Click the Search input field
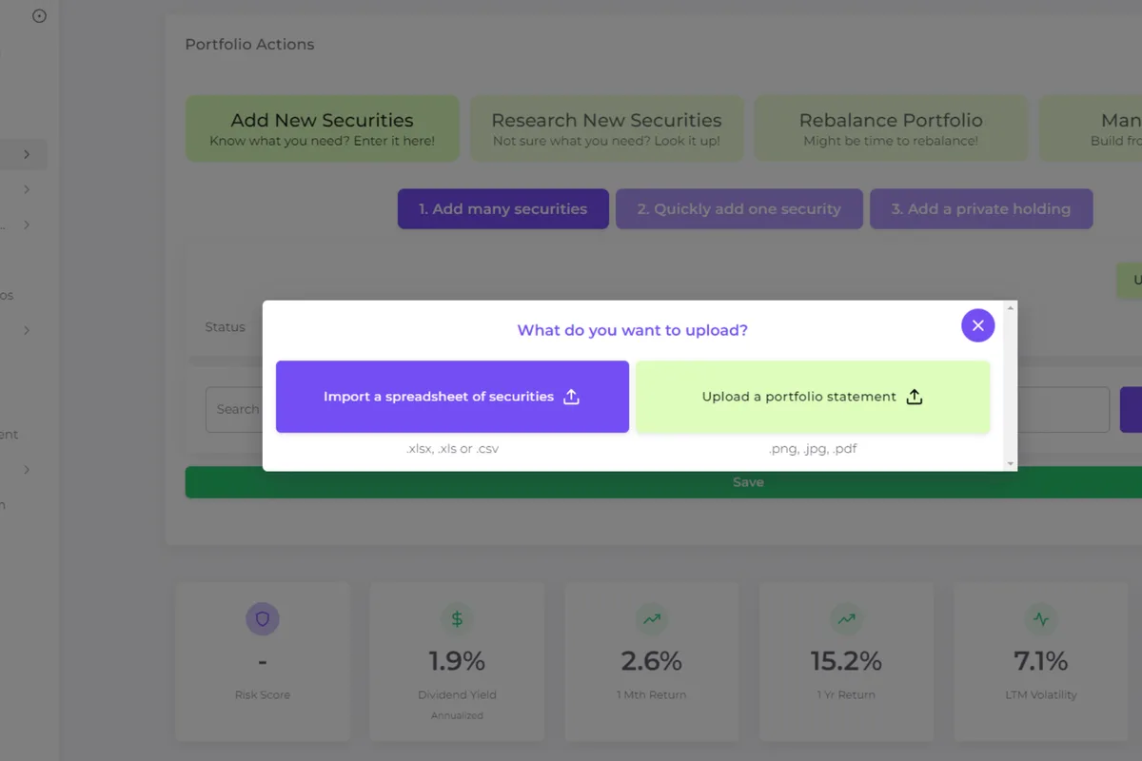This screenshot has height=761, width=1142. (234, 409)
